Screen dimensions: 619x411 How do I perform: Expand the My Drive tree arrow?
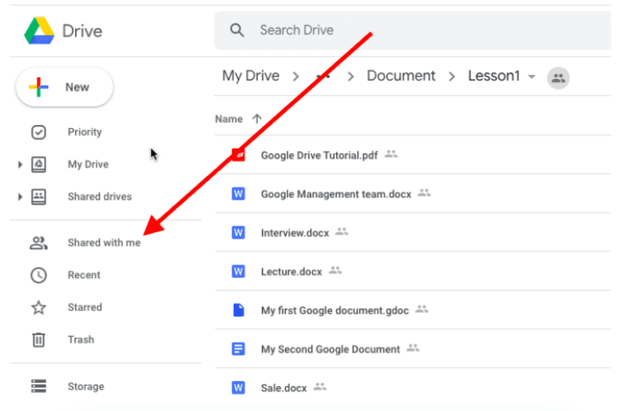(19, 164)
